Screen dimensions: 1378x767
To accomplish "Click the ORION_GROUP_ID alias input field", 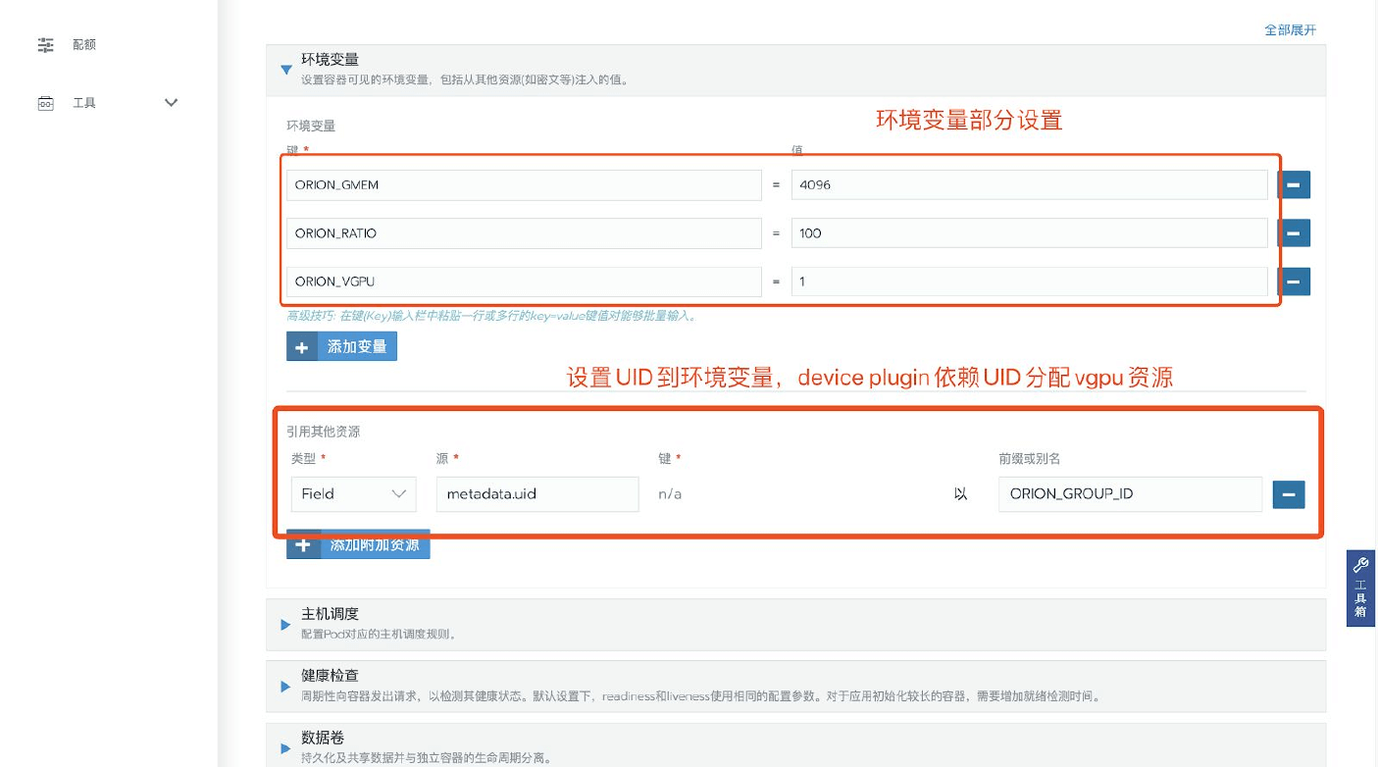I will click(1130, 494).
